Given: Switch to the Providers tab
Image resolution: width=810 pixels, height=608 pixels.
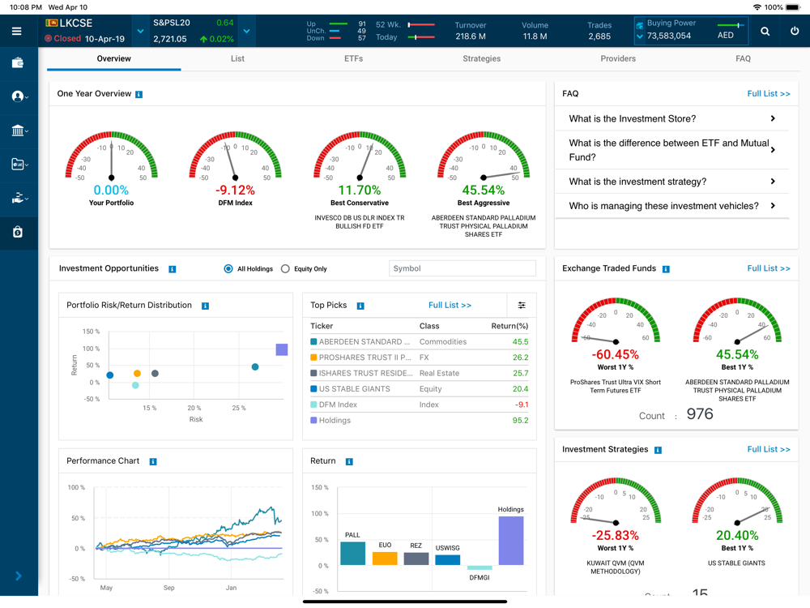Looking at the screenshot, I should coord(618,59).
